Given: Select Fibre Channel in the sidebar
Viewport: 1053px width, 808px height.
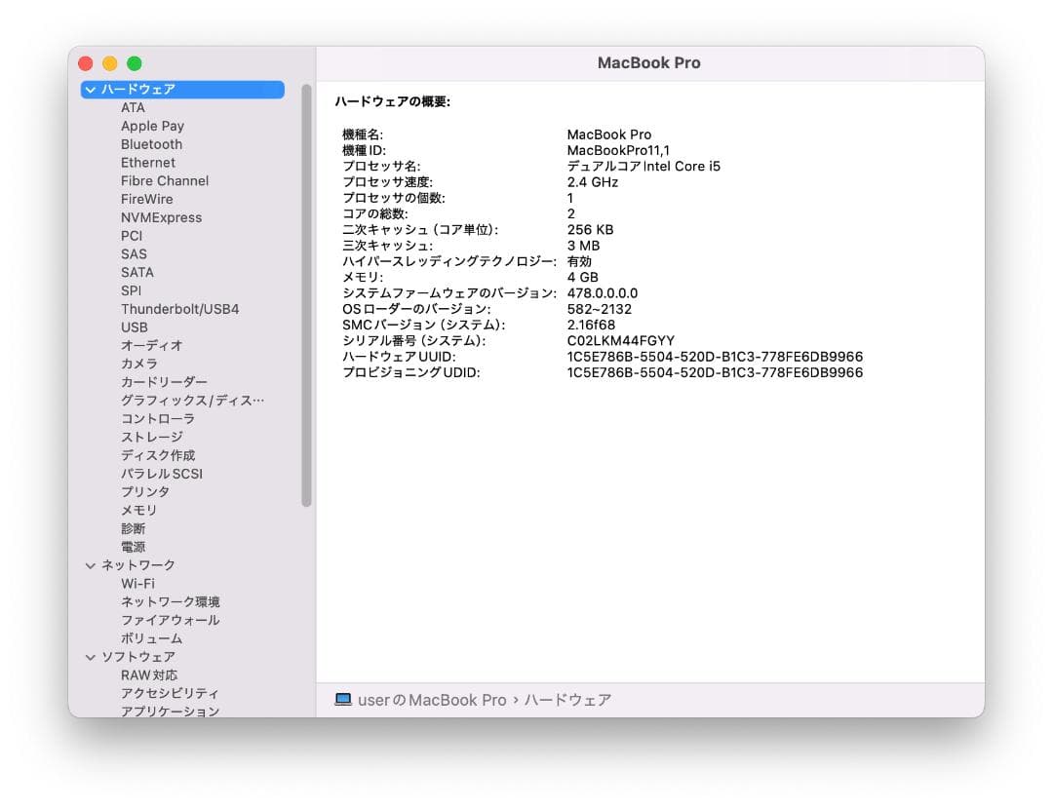Looking at the screenshot, I should click(x=165, y=180).
